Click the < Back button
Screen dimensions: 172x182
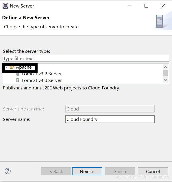pos(56,171)
